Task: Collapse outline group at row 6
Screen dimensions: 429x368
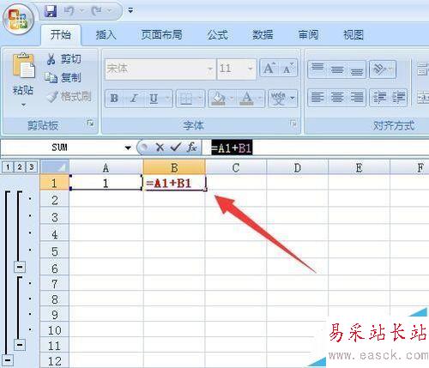Action: [x=20, y=267]
